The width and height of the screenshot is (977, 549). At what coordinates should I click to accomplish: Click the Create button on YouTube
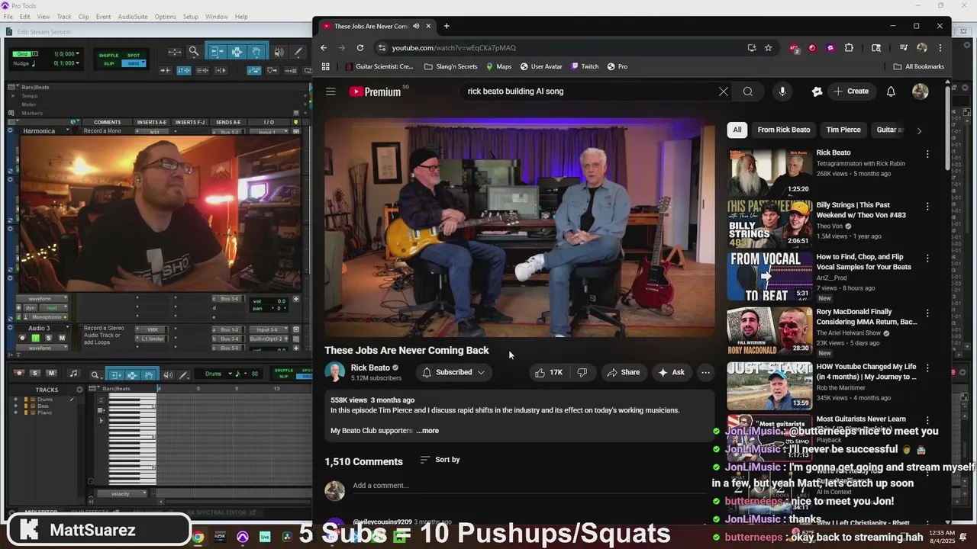[x=851, y=91]
